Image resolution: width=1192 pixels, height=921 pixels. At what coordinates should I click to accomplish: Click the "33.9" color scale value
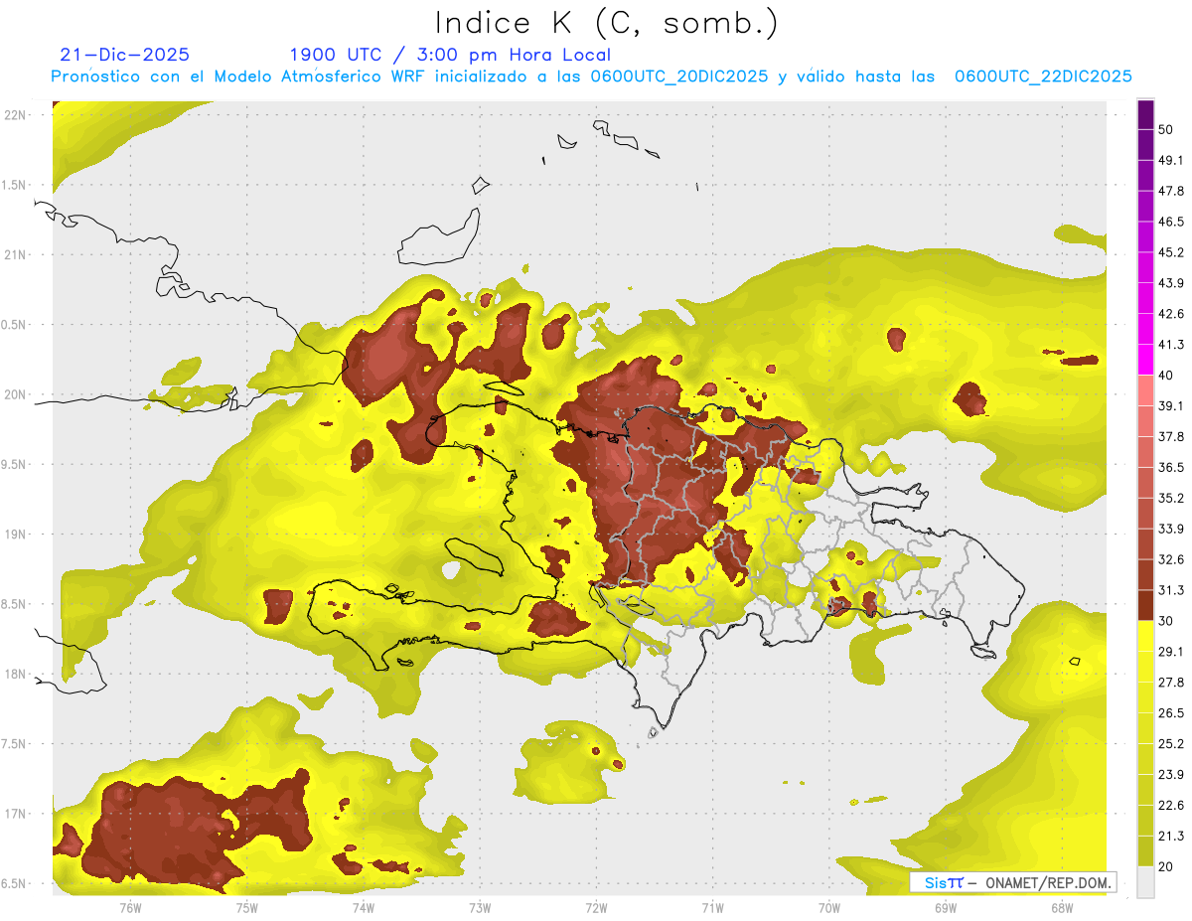1171,529
